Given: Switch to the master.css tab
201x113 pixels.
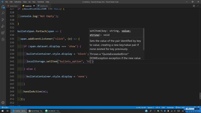Looking at the screenshot, I should (44, 6).
